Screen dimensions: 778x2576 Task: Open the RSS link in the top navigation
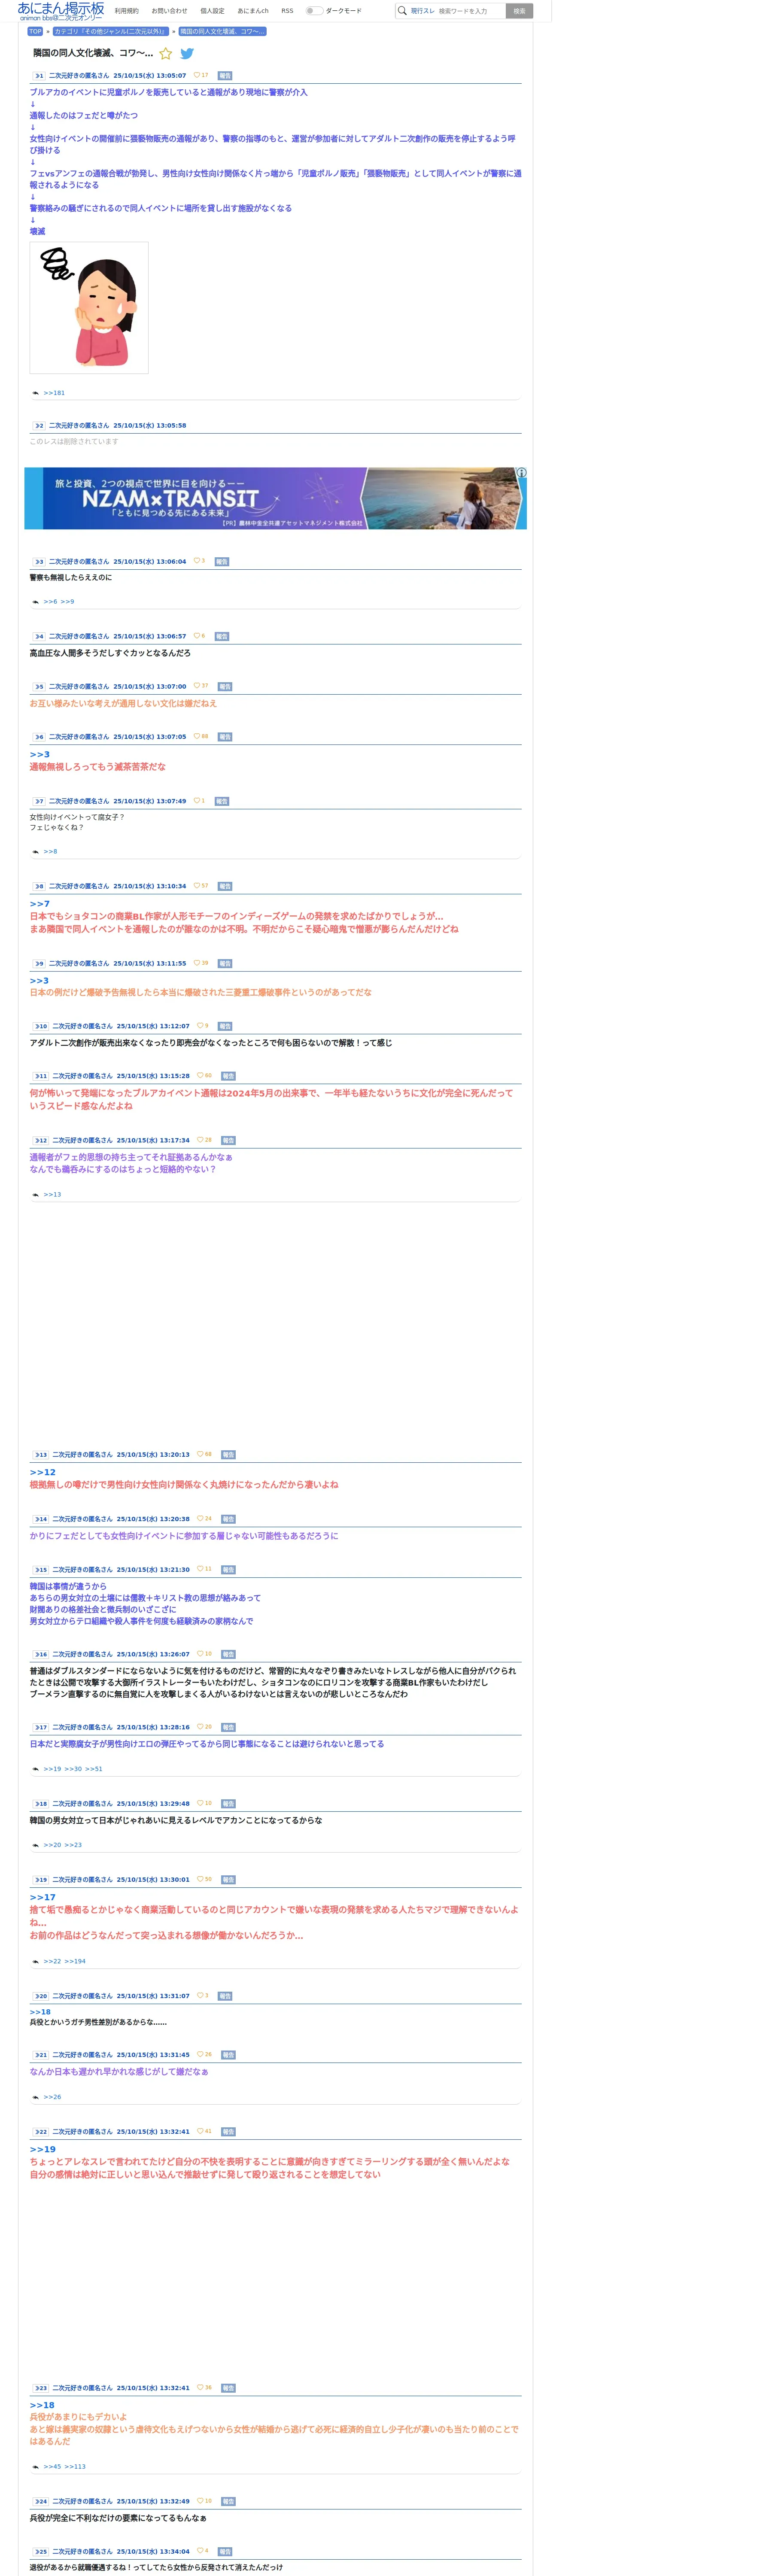[x=287, y=11]
